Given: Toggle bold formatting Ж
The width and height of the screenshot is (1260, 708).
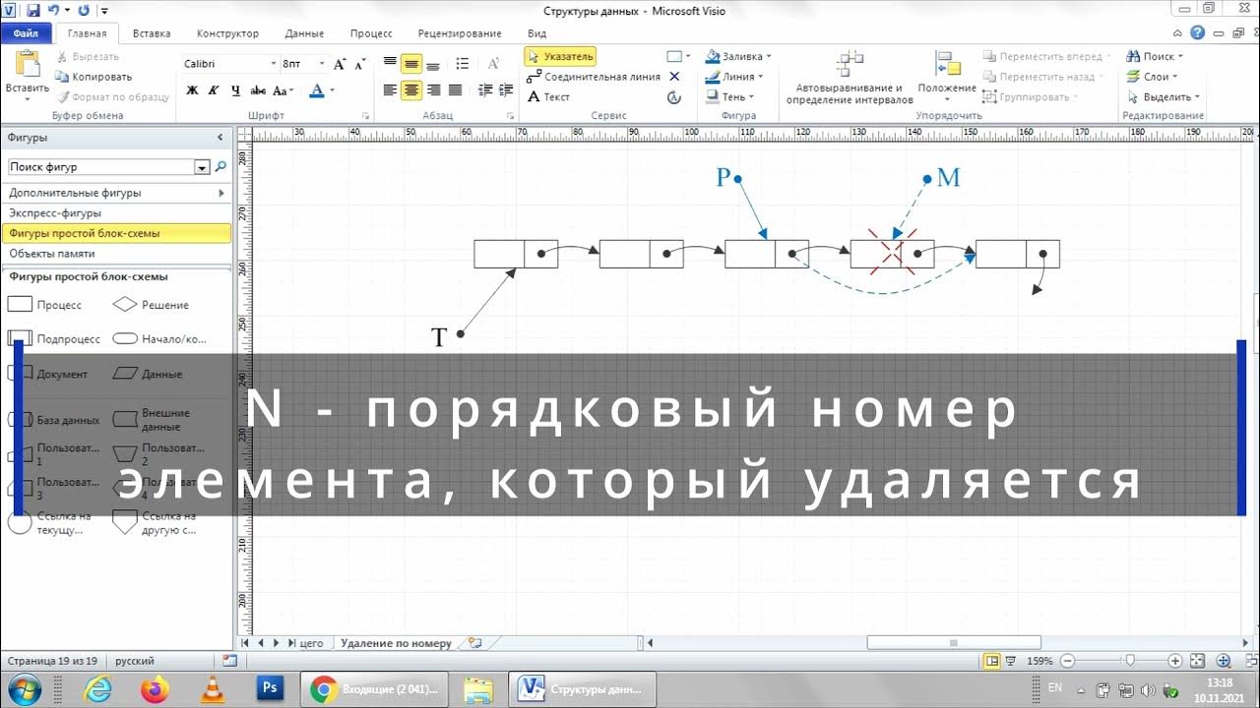Looking at the screenshot, I should coord(193,90).
